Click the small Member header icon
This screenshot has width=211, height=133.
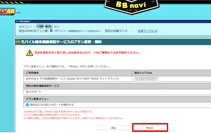(x=17, y=21)
